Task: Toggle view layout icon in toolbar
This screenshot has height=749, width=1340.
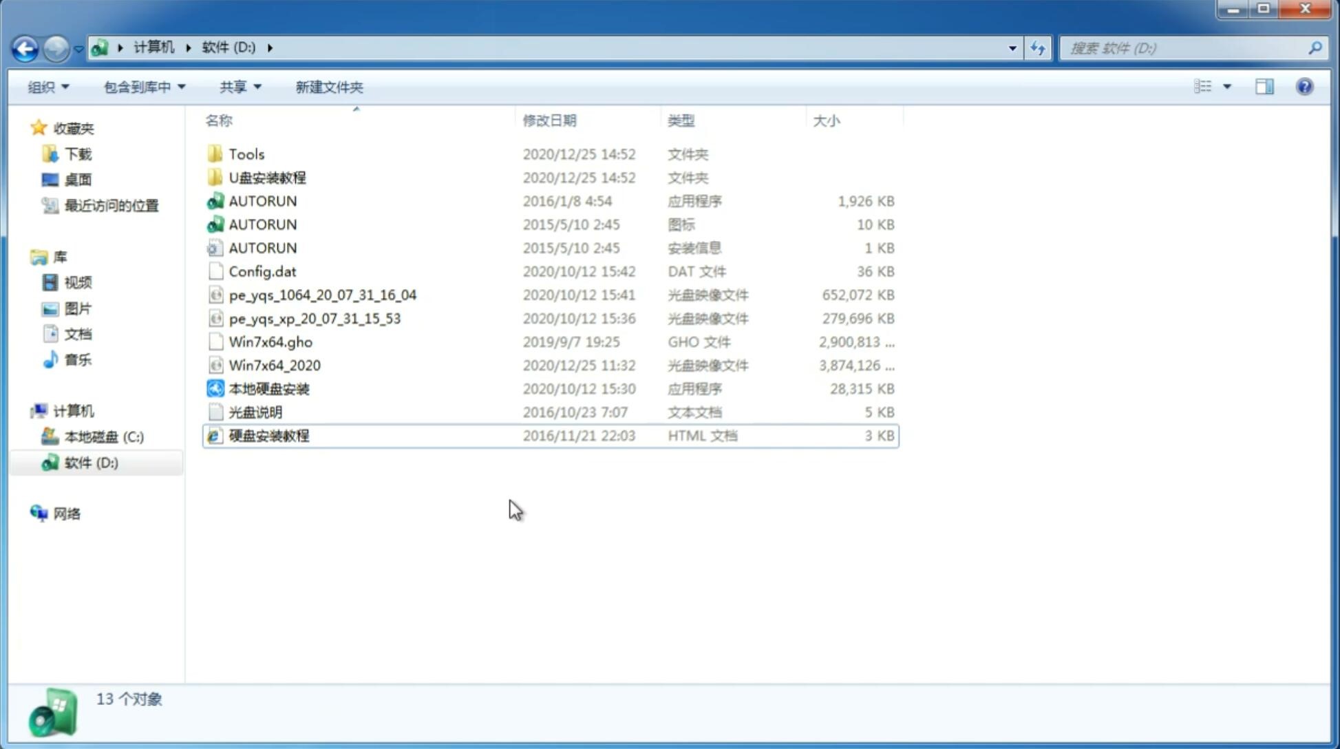Action: coord(1264,87)
